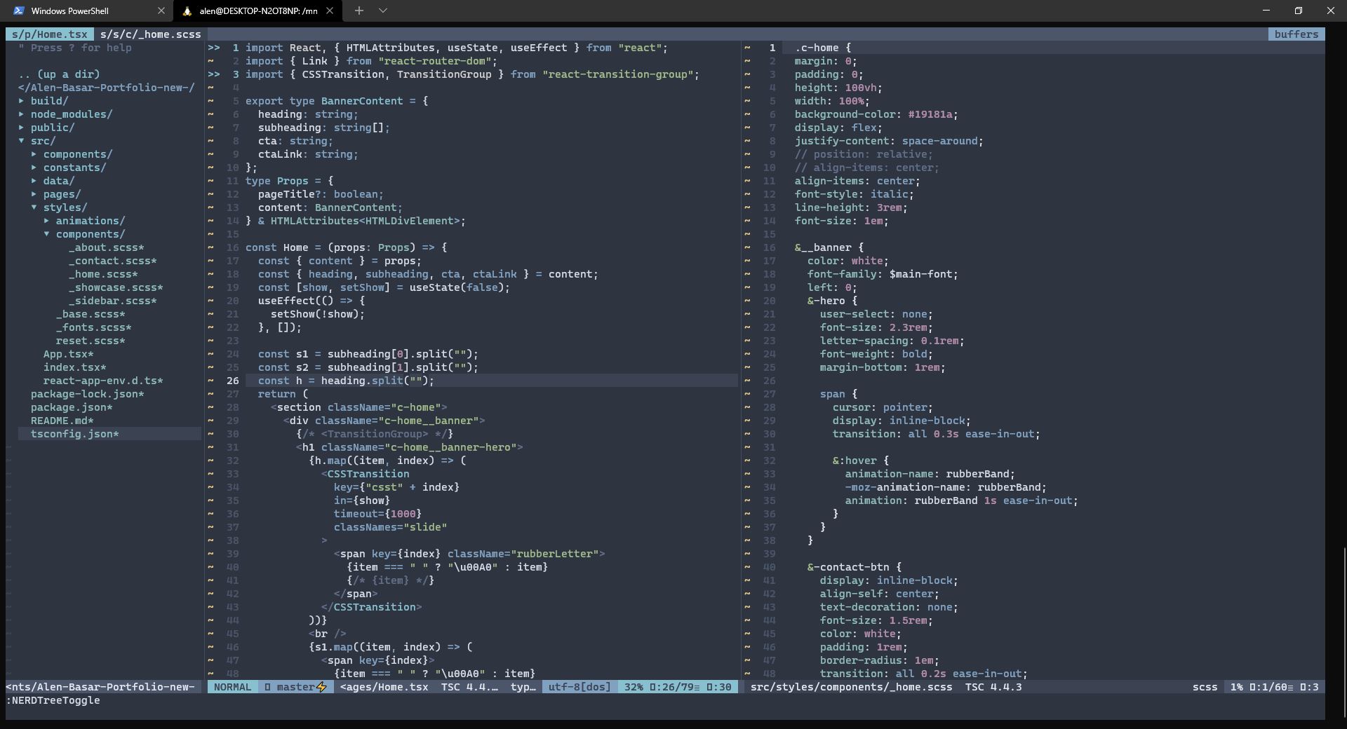
Task: Open the terminal tab dropdown chevron
Action: click(382, 11)
